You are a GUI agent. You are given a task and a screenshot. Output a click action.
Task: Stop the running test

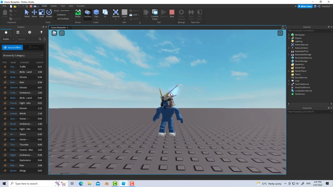pyautogui.click(x=172, y=14)
